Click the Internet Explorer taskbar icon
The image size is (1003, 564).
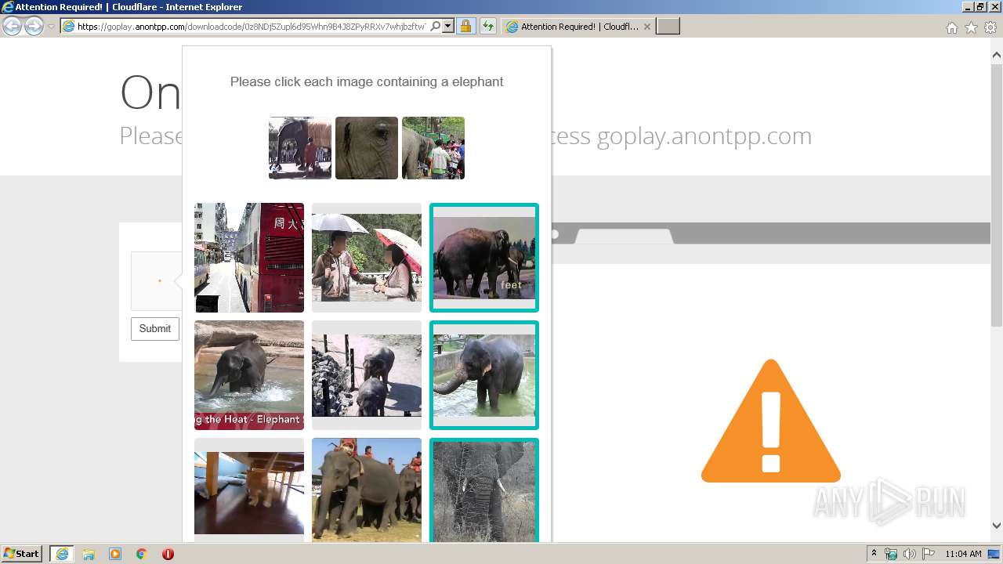click(62, 554)
